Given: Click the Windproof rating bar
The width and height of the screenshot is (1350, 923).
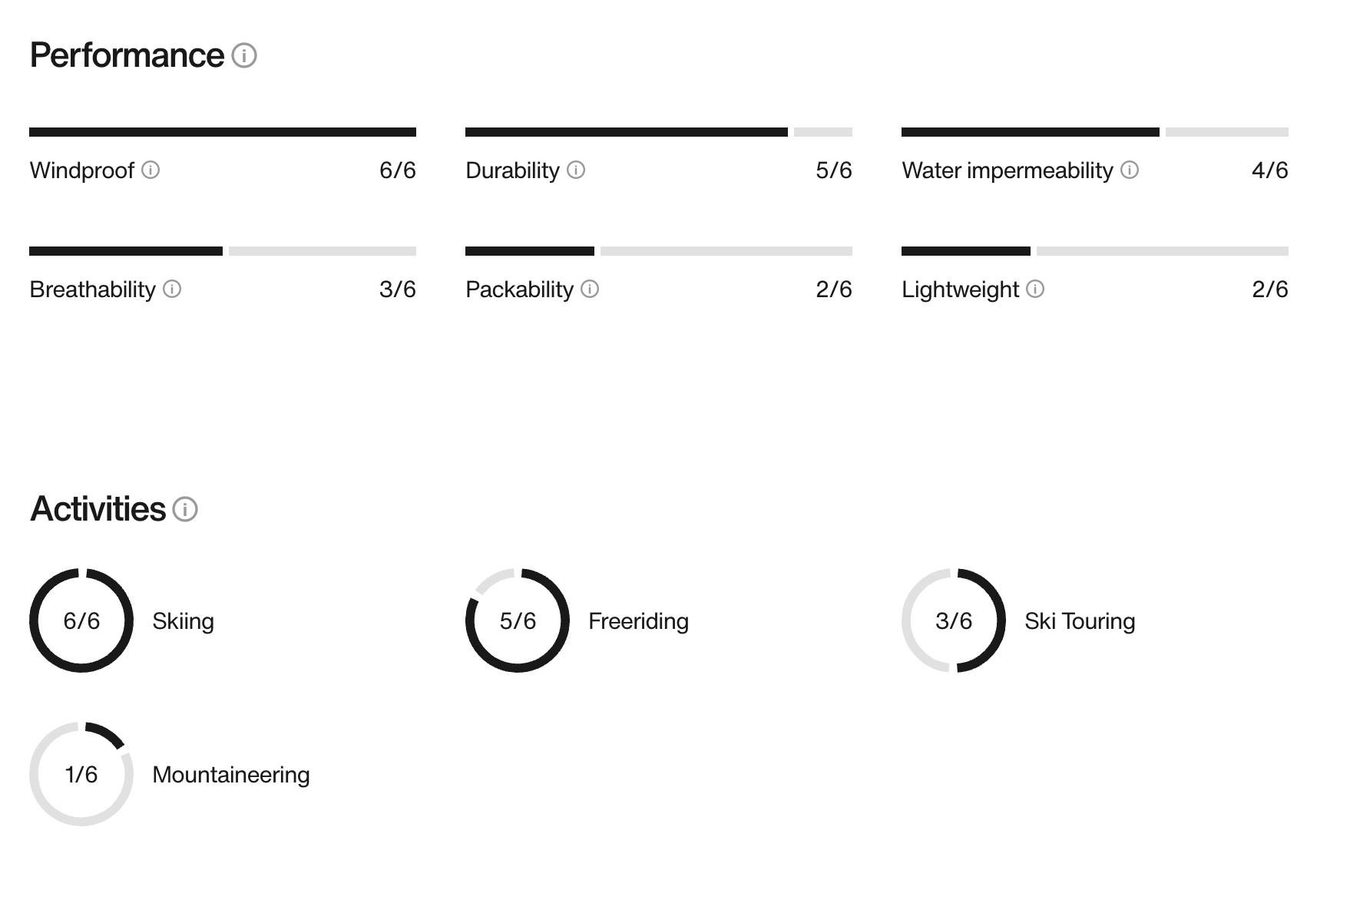Looking at the screenshot, I should (x=223, y=132).
